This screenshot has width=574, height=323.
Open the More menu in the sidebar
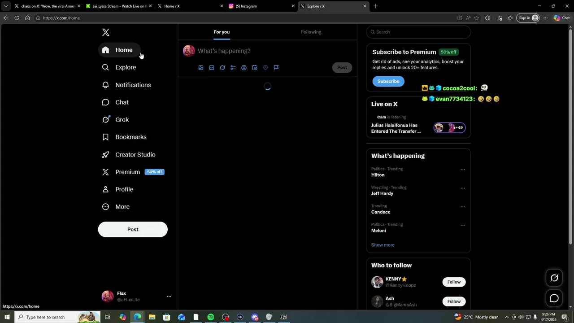click(116, 207)
